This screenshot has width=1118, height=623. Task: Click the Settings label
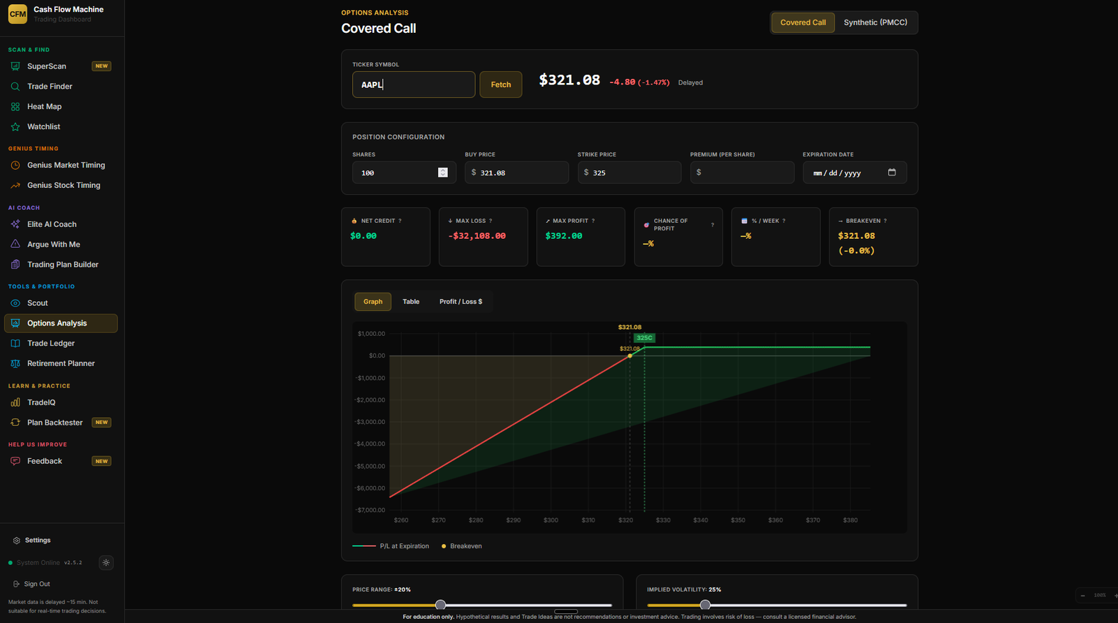point(38,541)
